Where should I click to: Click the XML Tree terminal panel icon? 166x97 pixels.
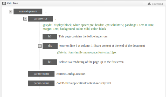4,3
